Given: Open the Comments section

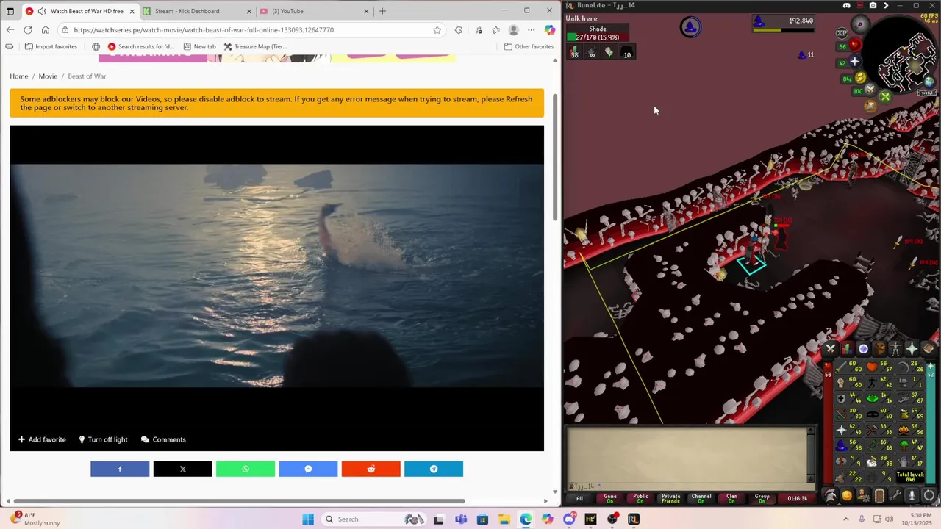Looking at the screenshot, I should pyautogui.click(x=163, y=439).
